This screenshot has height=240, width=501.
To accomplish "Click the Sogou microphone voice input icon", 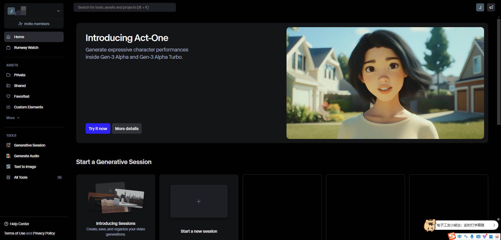I will pyautogui.click(x=472, y=237).
